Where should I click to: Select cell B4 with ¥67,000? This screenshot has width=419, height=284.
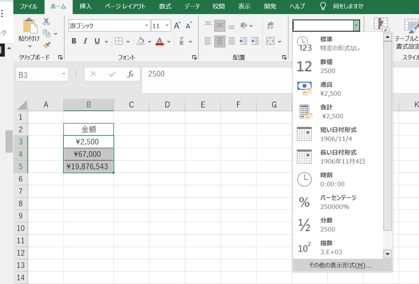pos(88,154)
